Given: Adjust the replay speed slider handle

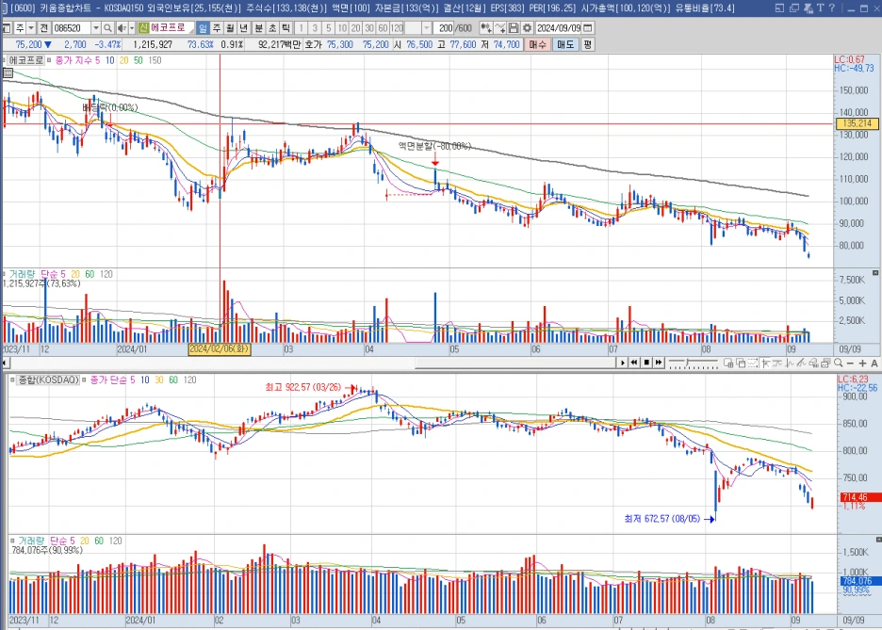Looking at the screenshot, I should point(687,363).
